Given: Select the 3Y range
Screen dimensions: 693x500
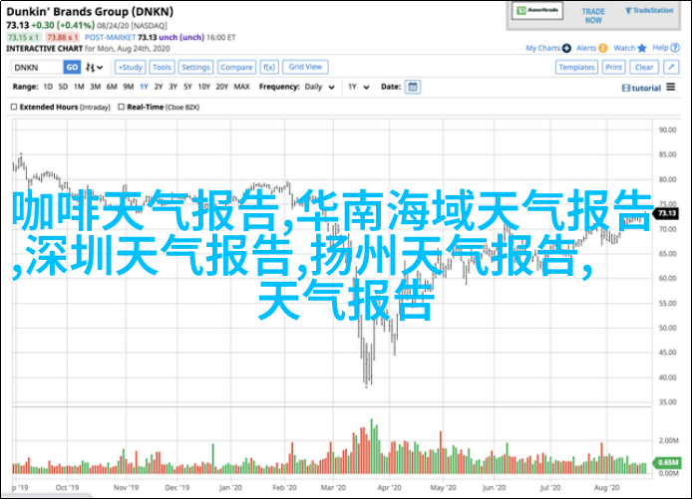Looking at the screenshot, I should coord(173,87).
